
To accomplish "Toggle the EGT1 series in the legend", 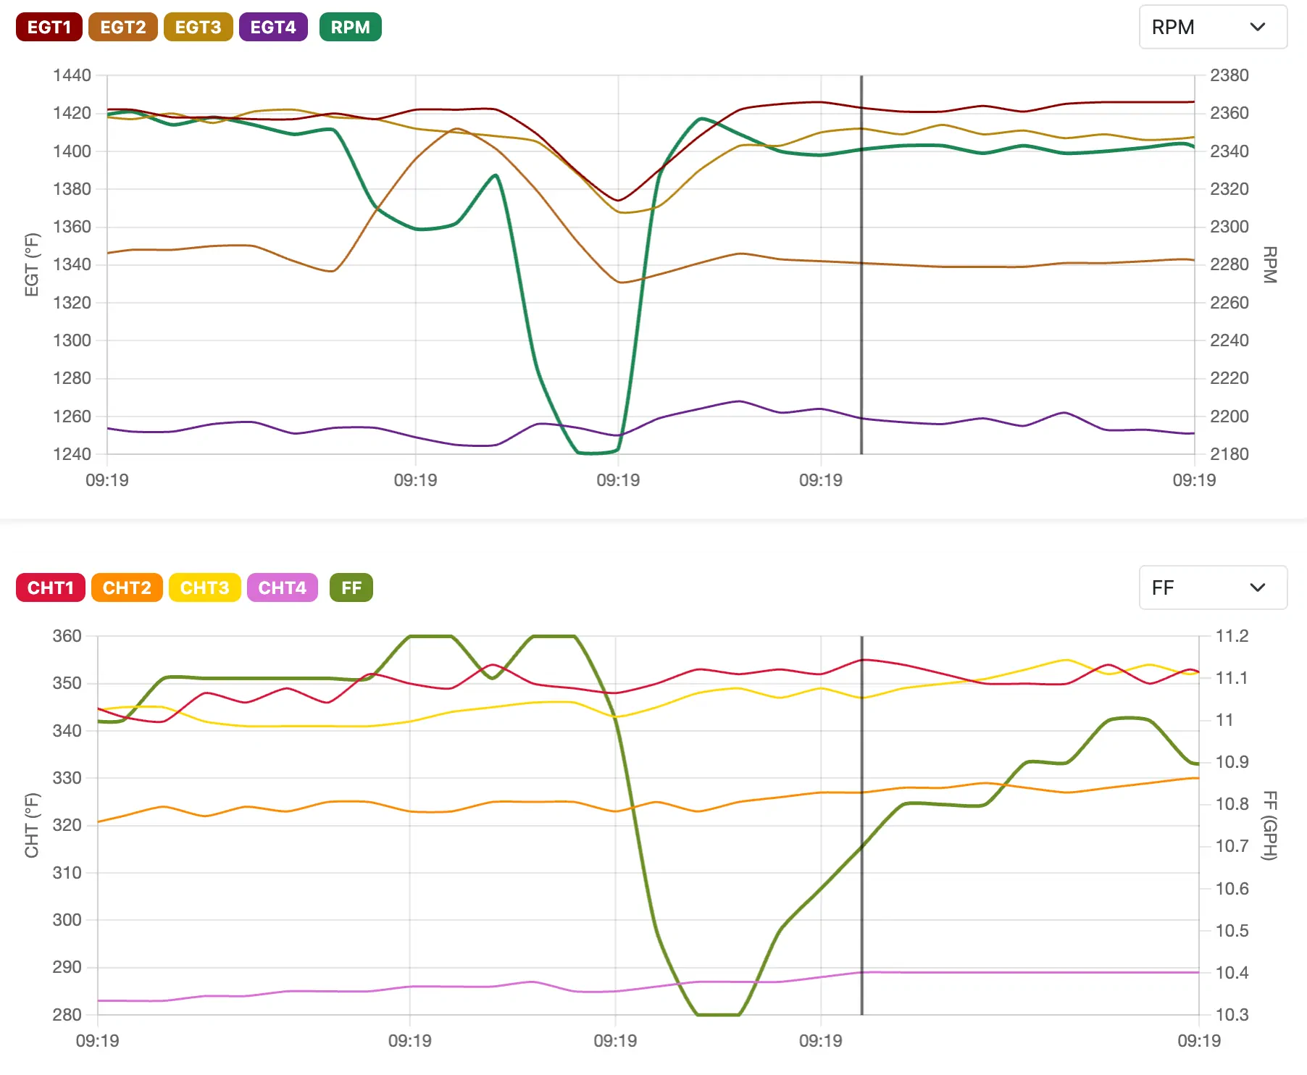I will (48, 27).
